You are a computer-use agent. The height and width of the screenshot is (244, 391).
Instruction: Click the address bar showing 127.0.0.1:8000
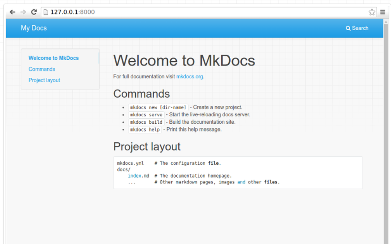tap(208, 12)
